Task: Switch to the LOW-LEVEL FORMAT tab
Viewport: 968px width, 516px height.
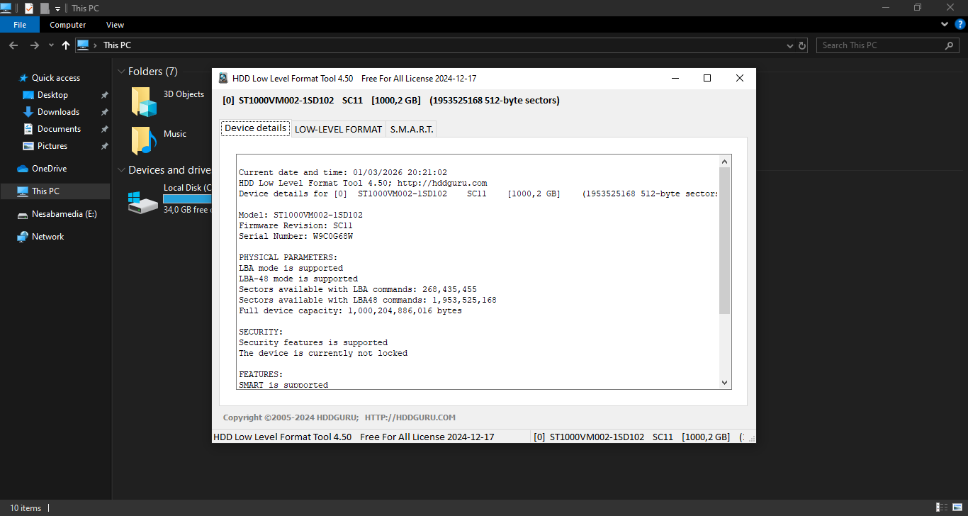Action: 338,129
